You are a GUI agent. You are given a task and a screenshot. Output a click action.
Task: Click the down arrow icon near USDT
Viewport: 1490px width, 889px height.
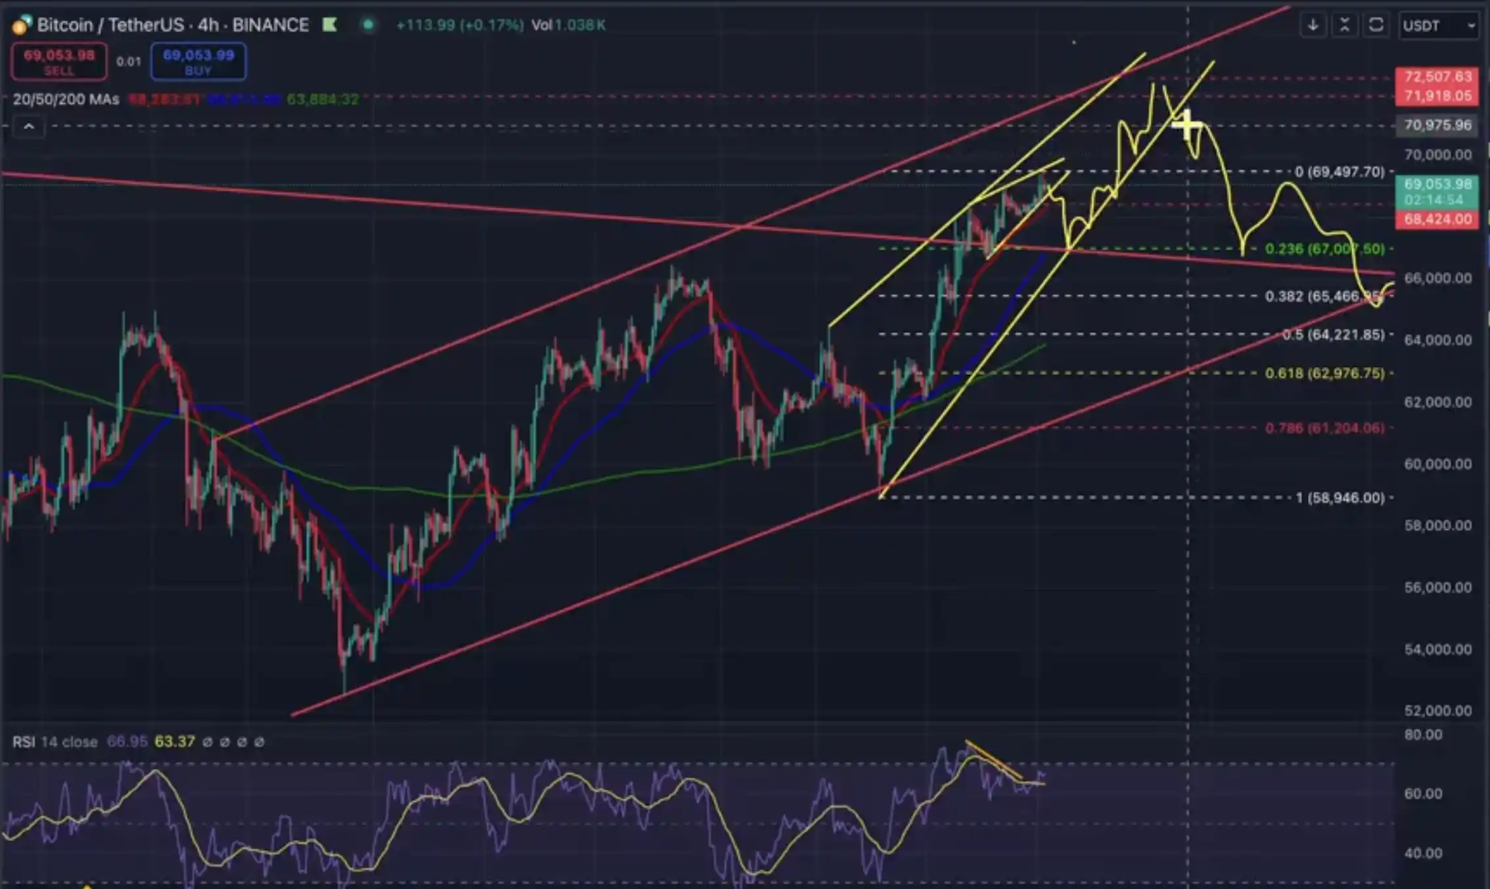[1313, 26]
